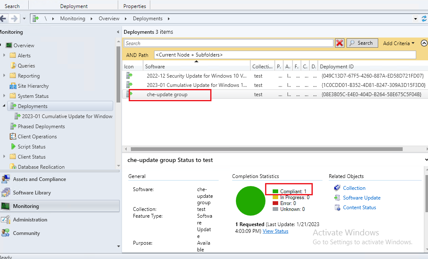The width and height of the screenshot is (428, 259).
Task: Open the Deployment ribbon tab
Action: point(74,6)
